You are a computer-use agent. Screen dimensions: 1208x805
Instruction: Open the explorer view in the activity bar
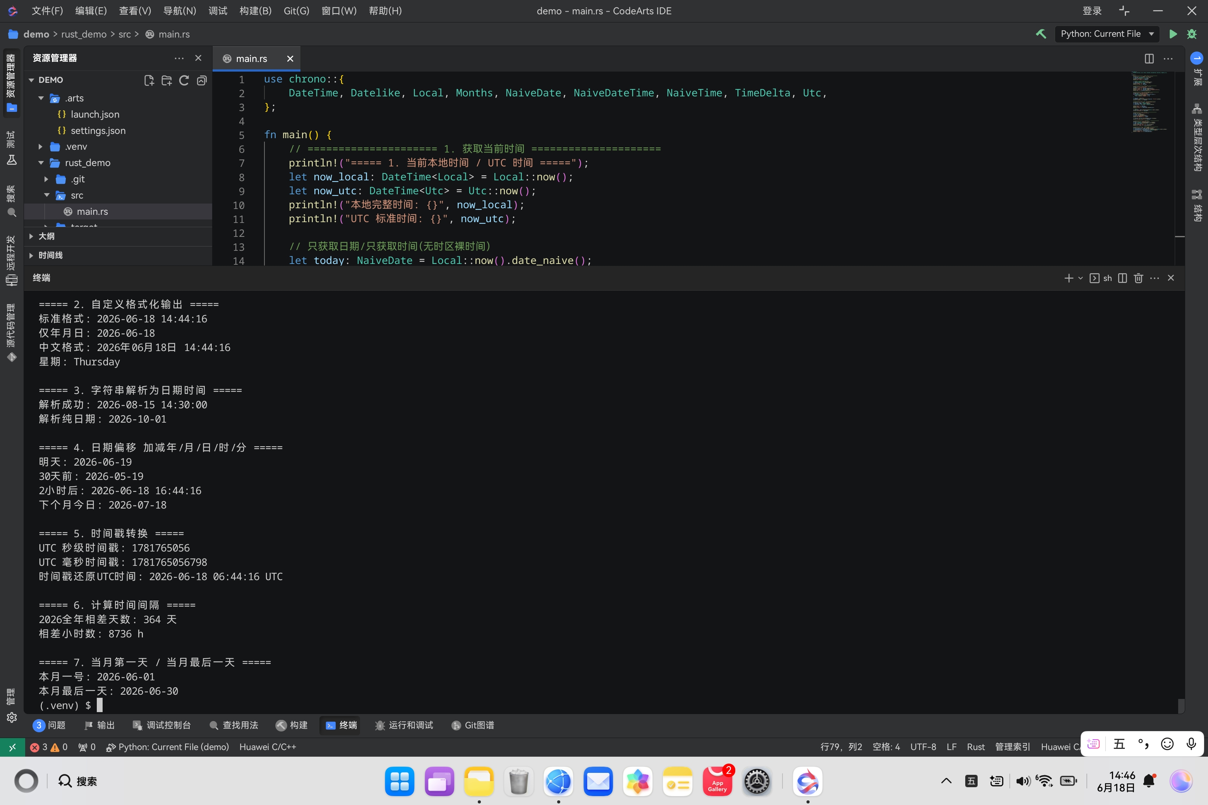point(11,83)
